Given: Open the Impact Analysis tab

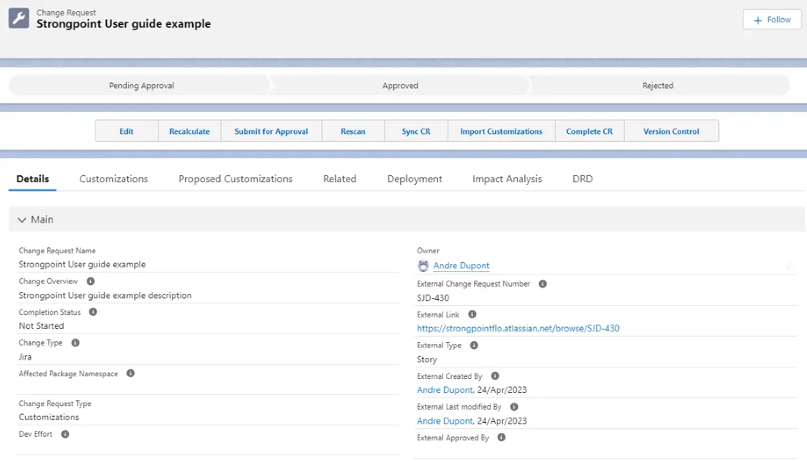Looking at the screenshot, I should (x=507, y=179).
